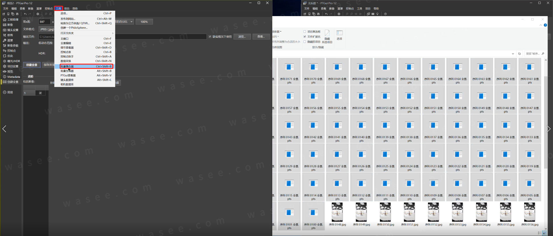Uncheck image 1 in the 包括影象 list
553x236 pixels.
(x=40, y=93)
